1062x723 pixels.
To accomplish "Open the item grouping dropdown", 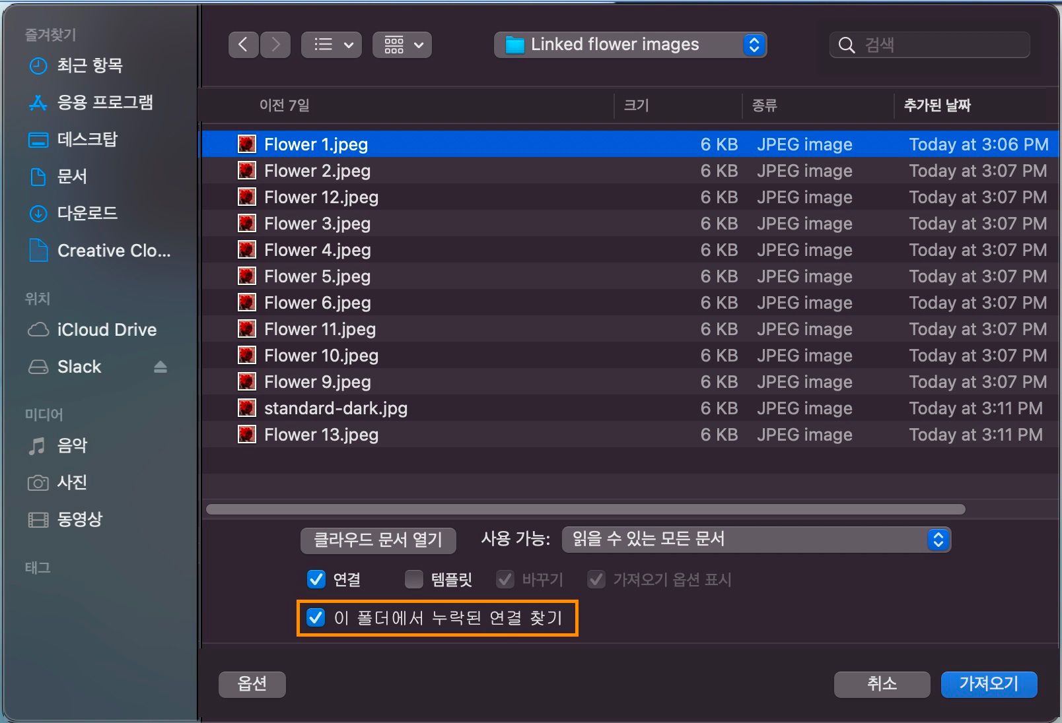I will pyautogui.click(x=402, y=45).
